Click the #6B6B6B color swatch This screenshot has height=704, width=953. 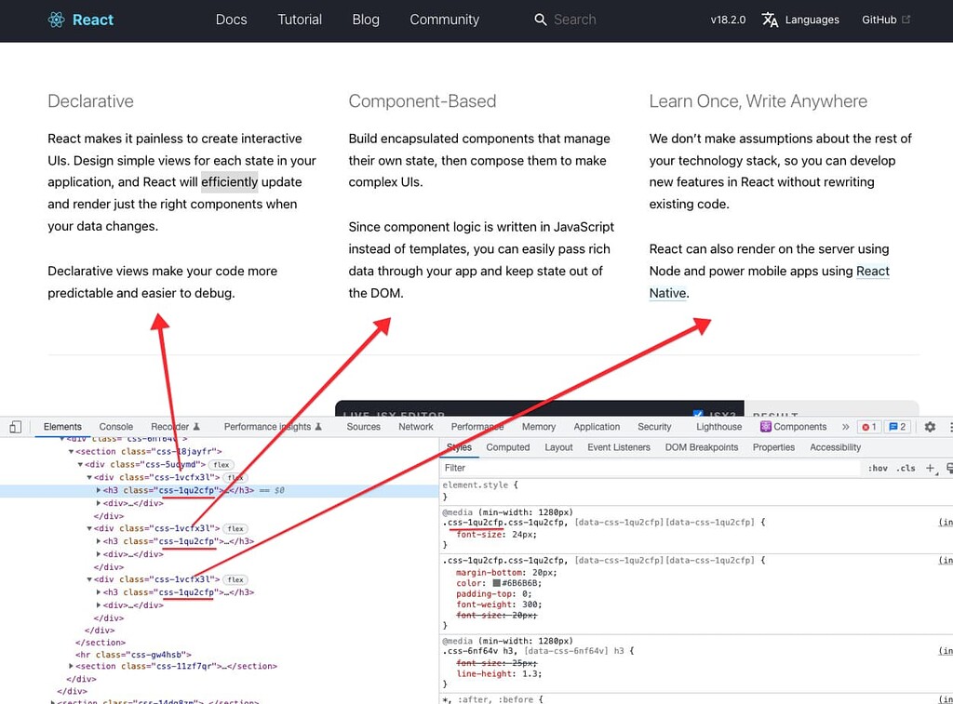[x=496, y=584]
